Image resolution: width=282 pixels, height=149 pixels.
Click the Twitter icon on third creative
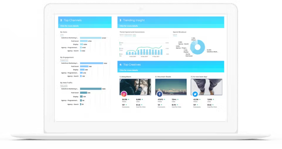click(195, 94)
